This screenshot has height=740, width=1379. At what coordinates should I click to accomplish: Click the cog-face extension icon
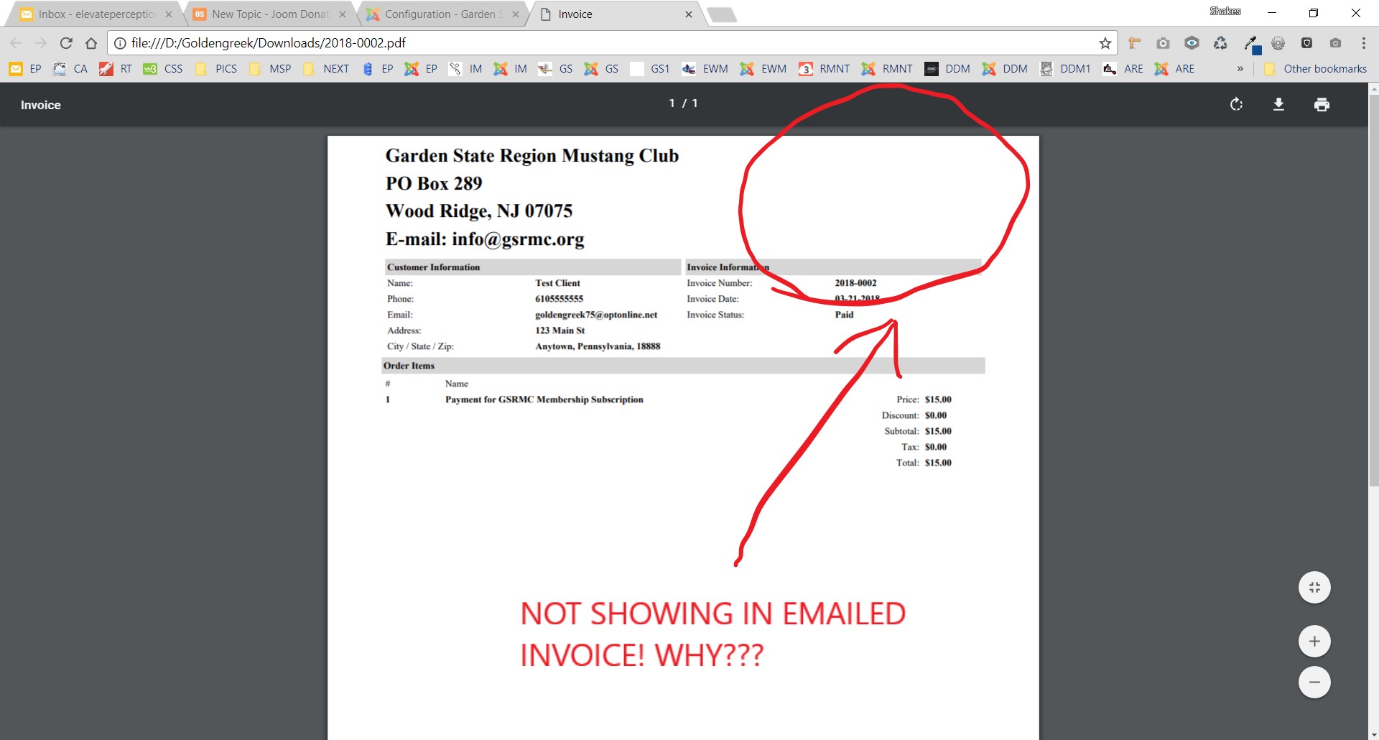1278,43
